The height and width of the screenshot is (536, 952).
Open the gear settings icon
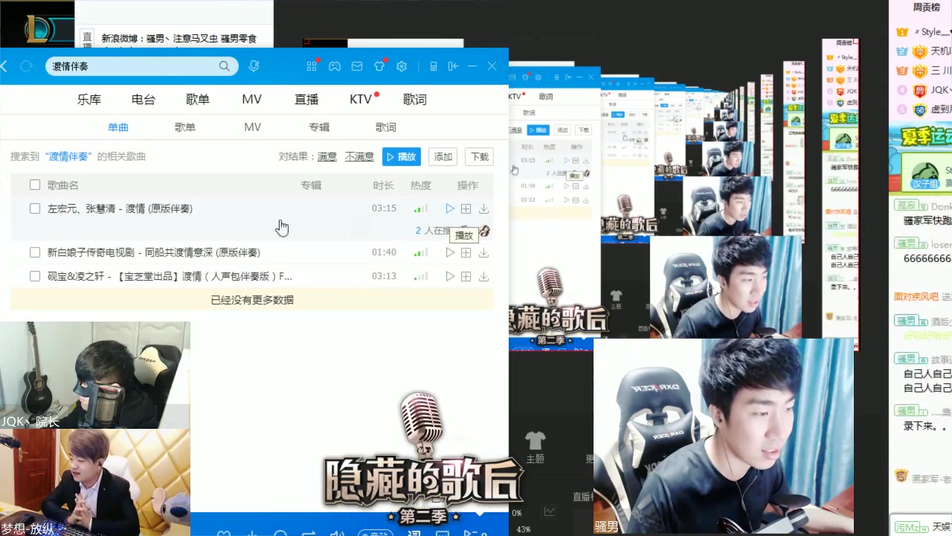(402, 66)
